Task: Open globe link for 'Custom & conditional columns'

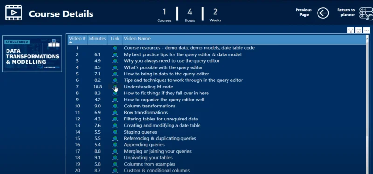Action: pyautogui.click(x=115, y=171)
